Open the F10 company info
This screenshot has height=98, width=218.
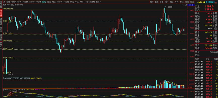(x=177, y=2)
